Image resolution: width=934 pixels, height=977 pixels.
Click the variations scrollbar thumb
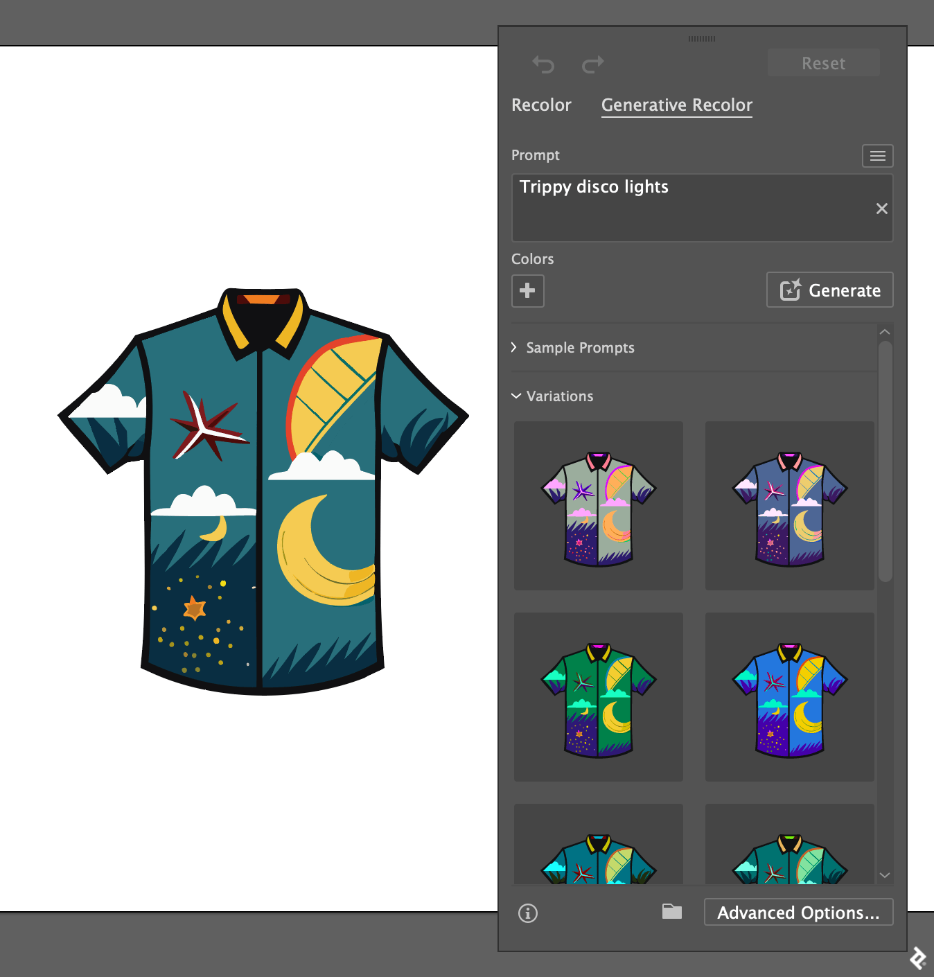pyautogui.click(x=885, y=461)
